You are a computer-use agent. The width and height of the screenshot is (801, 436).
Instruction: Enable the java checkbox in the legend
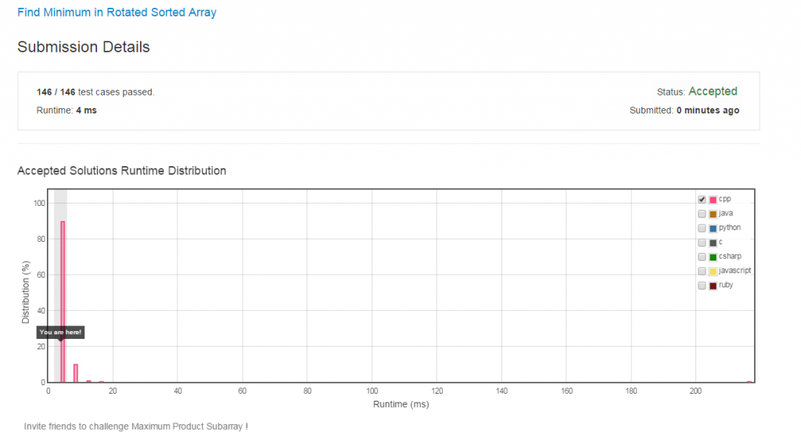(702, 214)
